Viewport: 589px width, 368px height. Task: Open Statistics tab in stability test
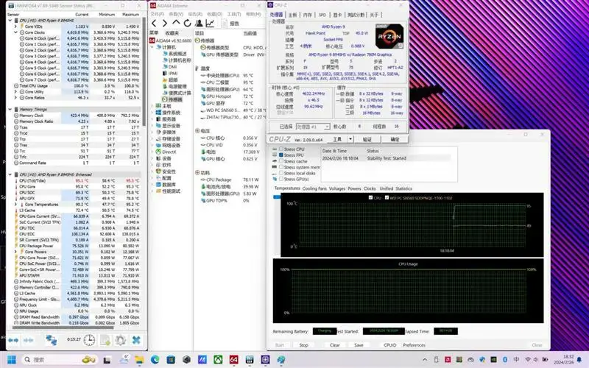point(403,188)
